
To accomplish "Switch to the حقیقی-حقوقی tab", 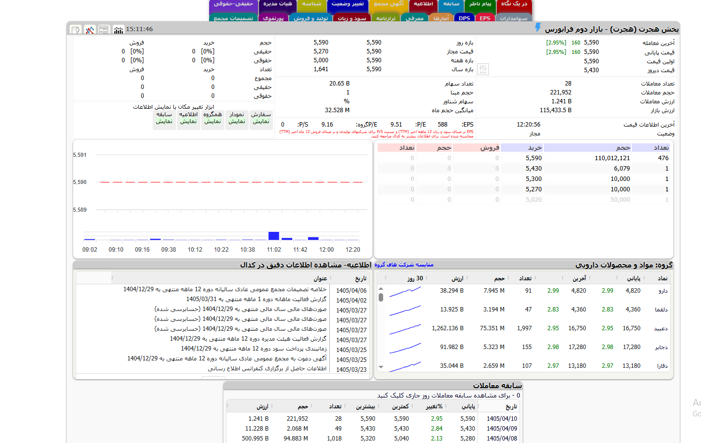I will point(233,4).
